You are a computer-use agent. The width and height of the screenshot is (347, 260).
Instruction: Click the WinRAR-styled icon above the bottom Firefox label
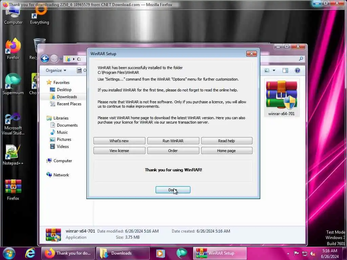(13, 187)
